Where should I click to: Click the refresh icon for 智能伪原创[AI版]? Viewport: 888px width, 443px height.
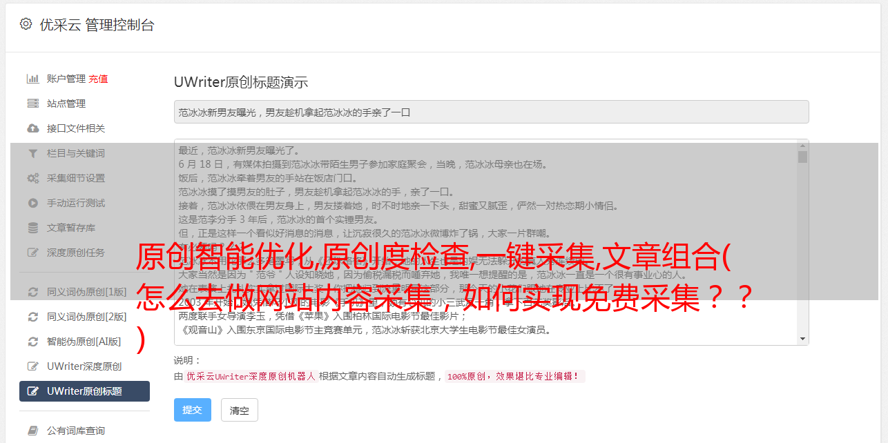(32, 342)
